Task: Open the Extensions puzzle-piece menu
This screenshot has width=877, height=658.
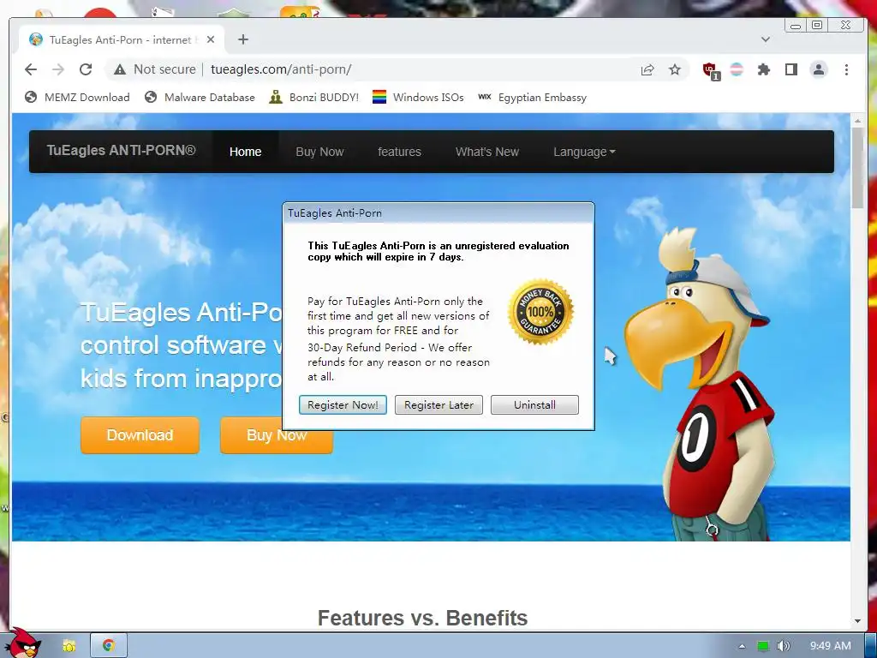Action: pos(764,69)
